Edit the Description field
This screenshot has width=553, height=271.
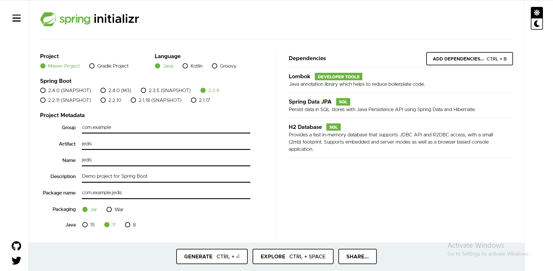click(166, 176)
